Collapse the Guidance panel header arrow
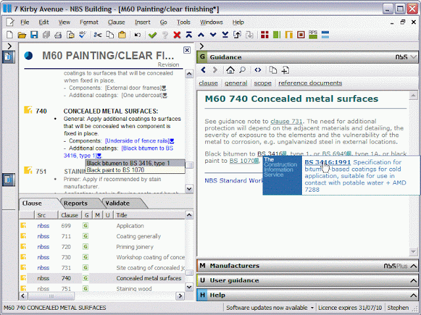Screen dimensions: 421x315 [x=414, y=57]
